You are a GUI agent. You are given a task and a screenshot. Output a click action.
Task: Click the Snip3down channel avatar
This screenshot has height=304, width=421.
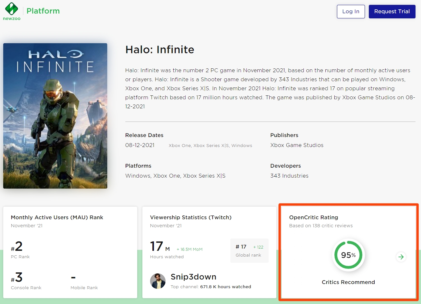[x=158, y=281]
